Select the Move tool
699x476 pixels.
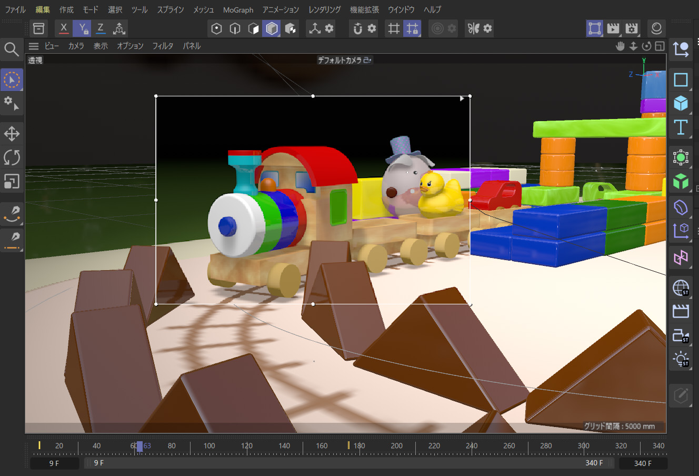tap(12, 134)
